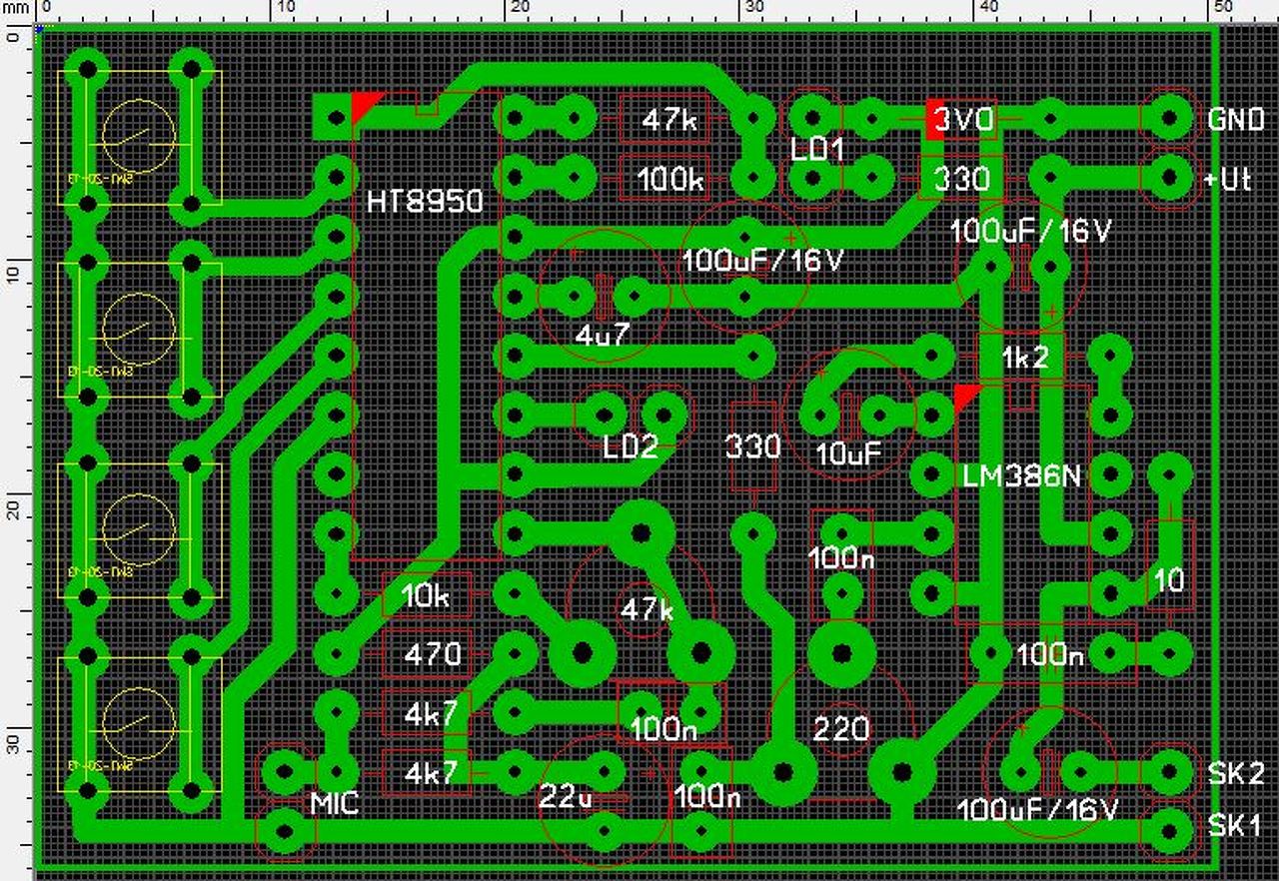Select the 4k7 label directly below 470

431,715
